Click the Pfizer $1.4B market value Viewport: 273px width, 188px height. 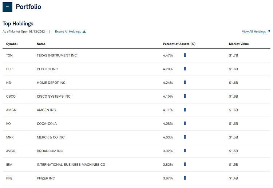233,178
